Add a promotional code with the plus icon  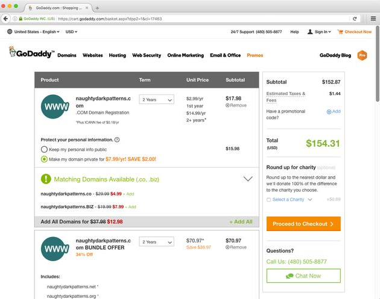click(329, 111)
